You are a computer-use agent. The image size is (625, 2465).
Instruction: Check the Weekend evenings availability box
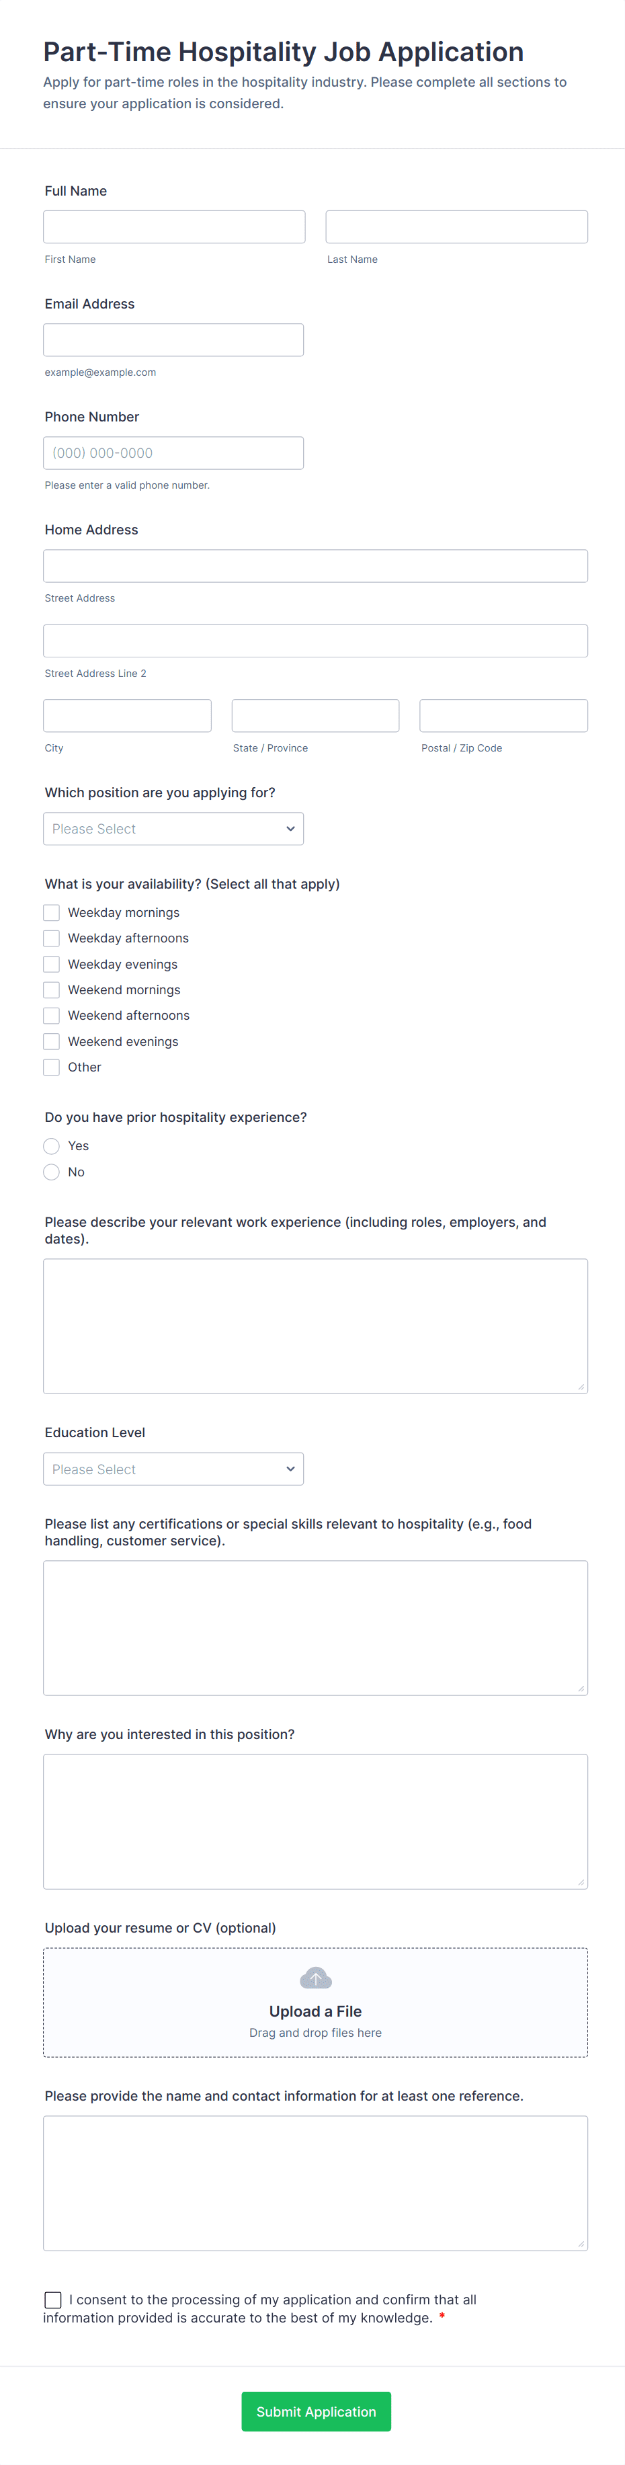click(x=50, y=1041)
